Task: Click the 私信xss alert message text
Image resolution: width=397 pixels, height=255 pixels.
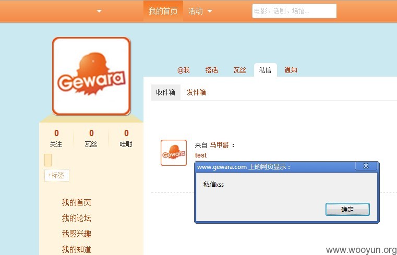Action: coord(213,185)
